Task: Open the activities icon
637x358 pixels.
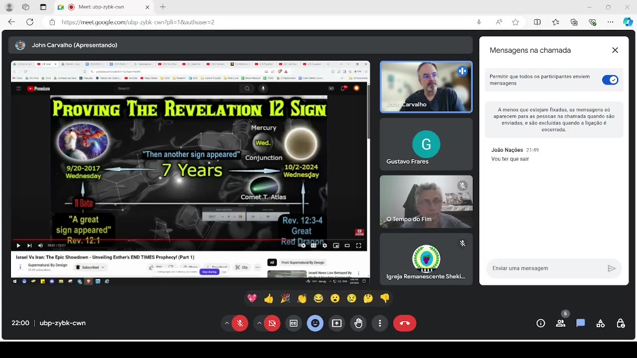Action: (601, 323)
